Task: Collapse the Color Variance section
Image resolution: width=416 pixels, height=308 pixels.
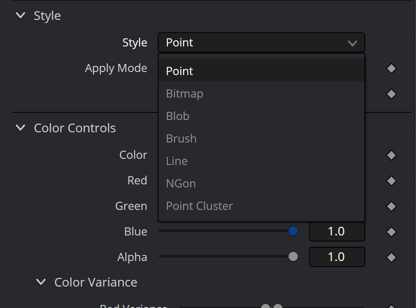Action: (x=41, y=282)
